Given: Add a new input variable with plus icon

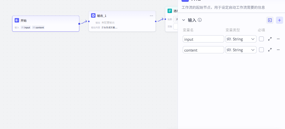Looking at the screenshot, I should (279, 20).
